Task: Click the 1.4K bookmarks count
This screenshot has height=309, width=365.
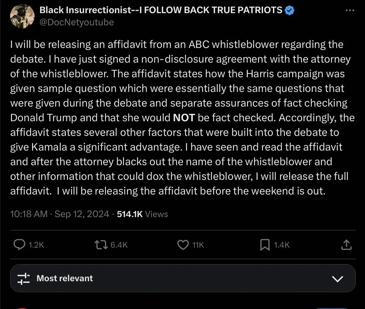Action: pyautogui.click(x=281, y=245)
